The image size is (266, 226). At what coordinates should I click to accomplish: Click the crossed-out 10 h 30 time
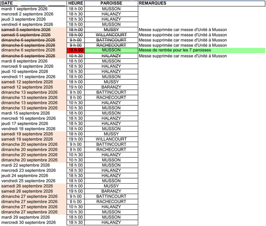click(x=76, y=56)
